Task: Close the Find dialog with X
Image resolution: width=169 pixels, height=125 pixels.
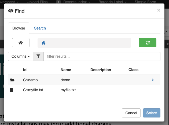Action: [x=159, y=10]
